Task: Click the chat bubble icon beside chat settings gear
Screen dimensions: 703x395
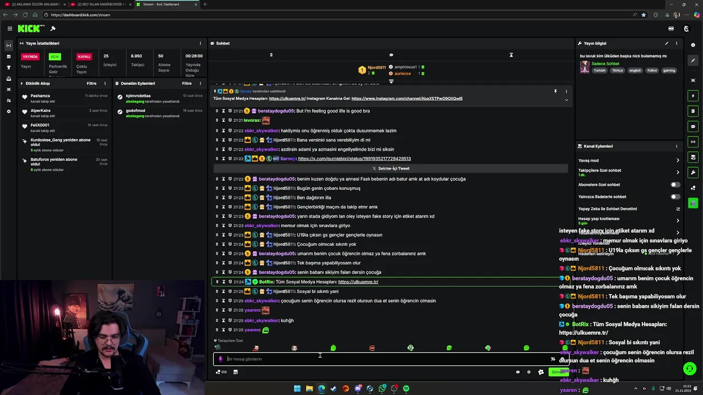Action: click(517, 372)
